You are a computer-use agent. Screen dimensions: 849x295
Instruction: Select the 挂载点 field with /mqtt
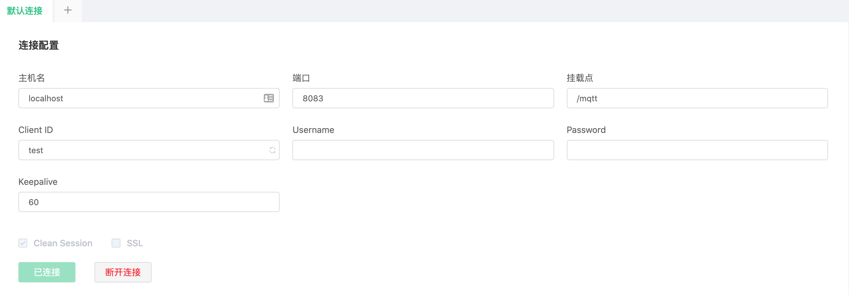697,98
